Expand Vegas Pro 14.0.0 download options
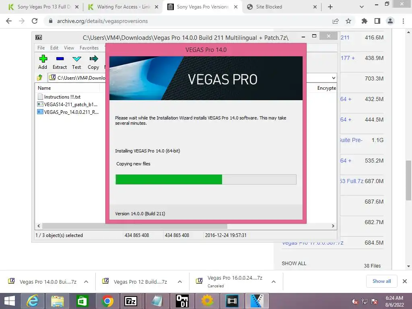 tap(86, 282)
